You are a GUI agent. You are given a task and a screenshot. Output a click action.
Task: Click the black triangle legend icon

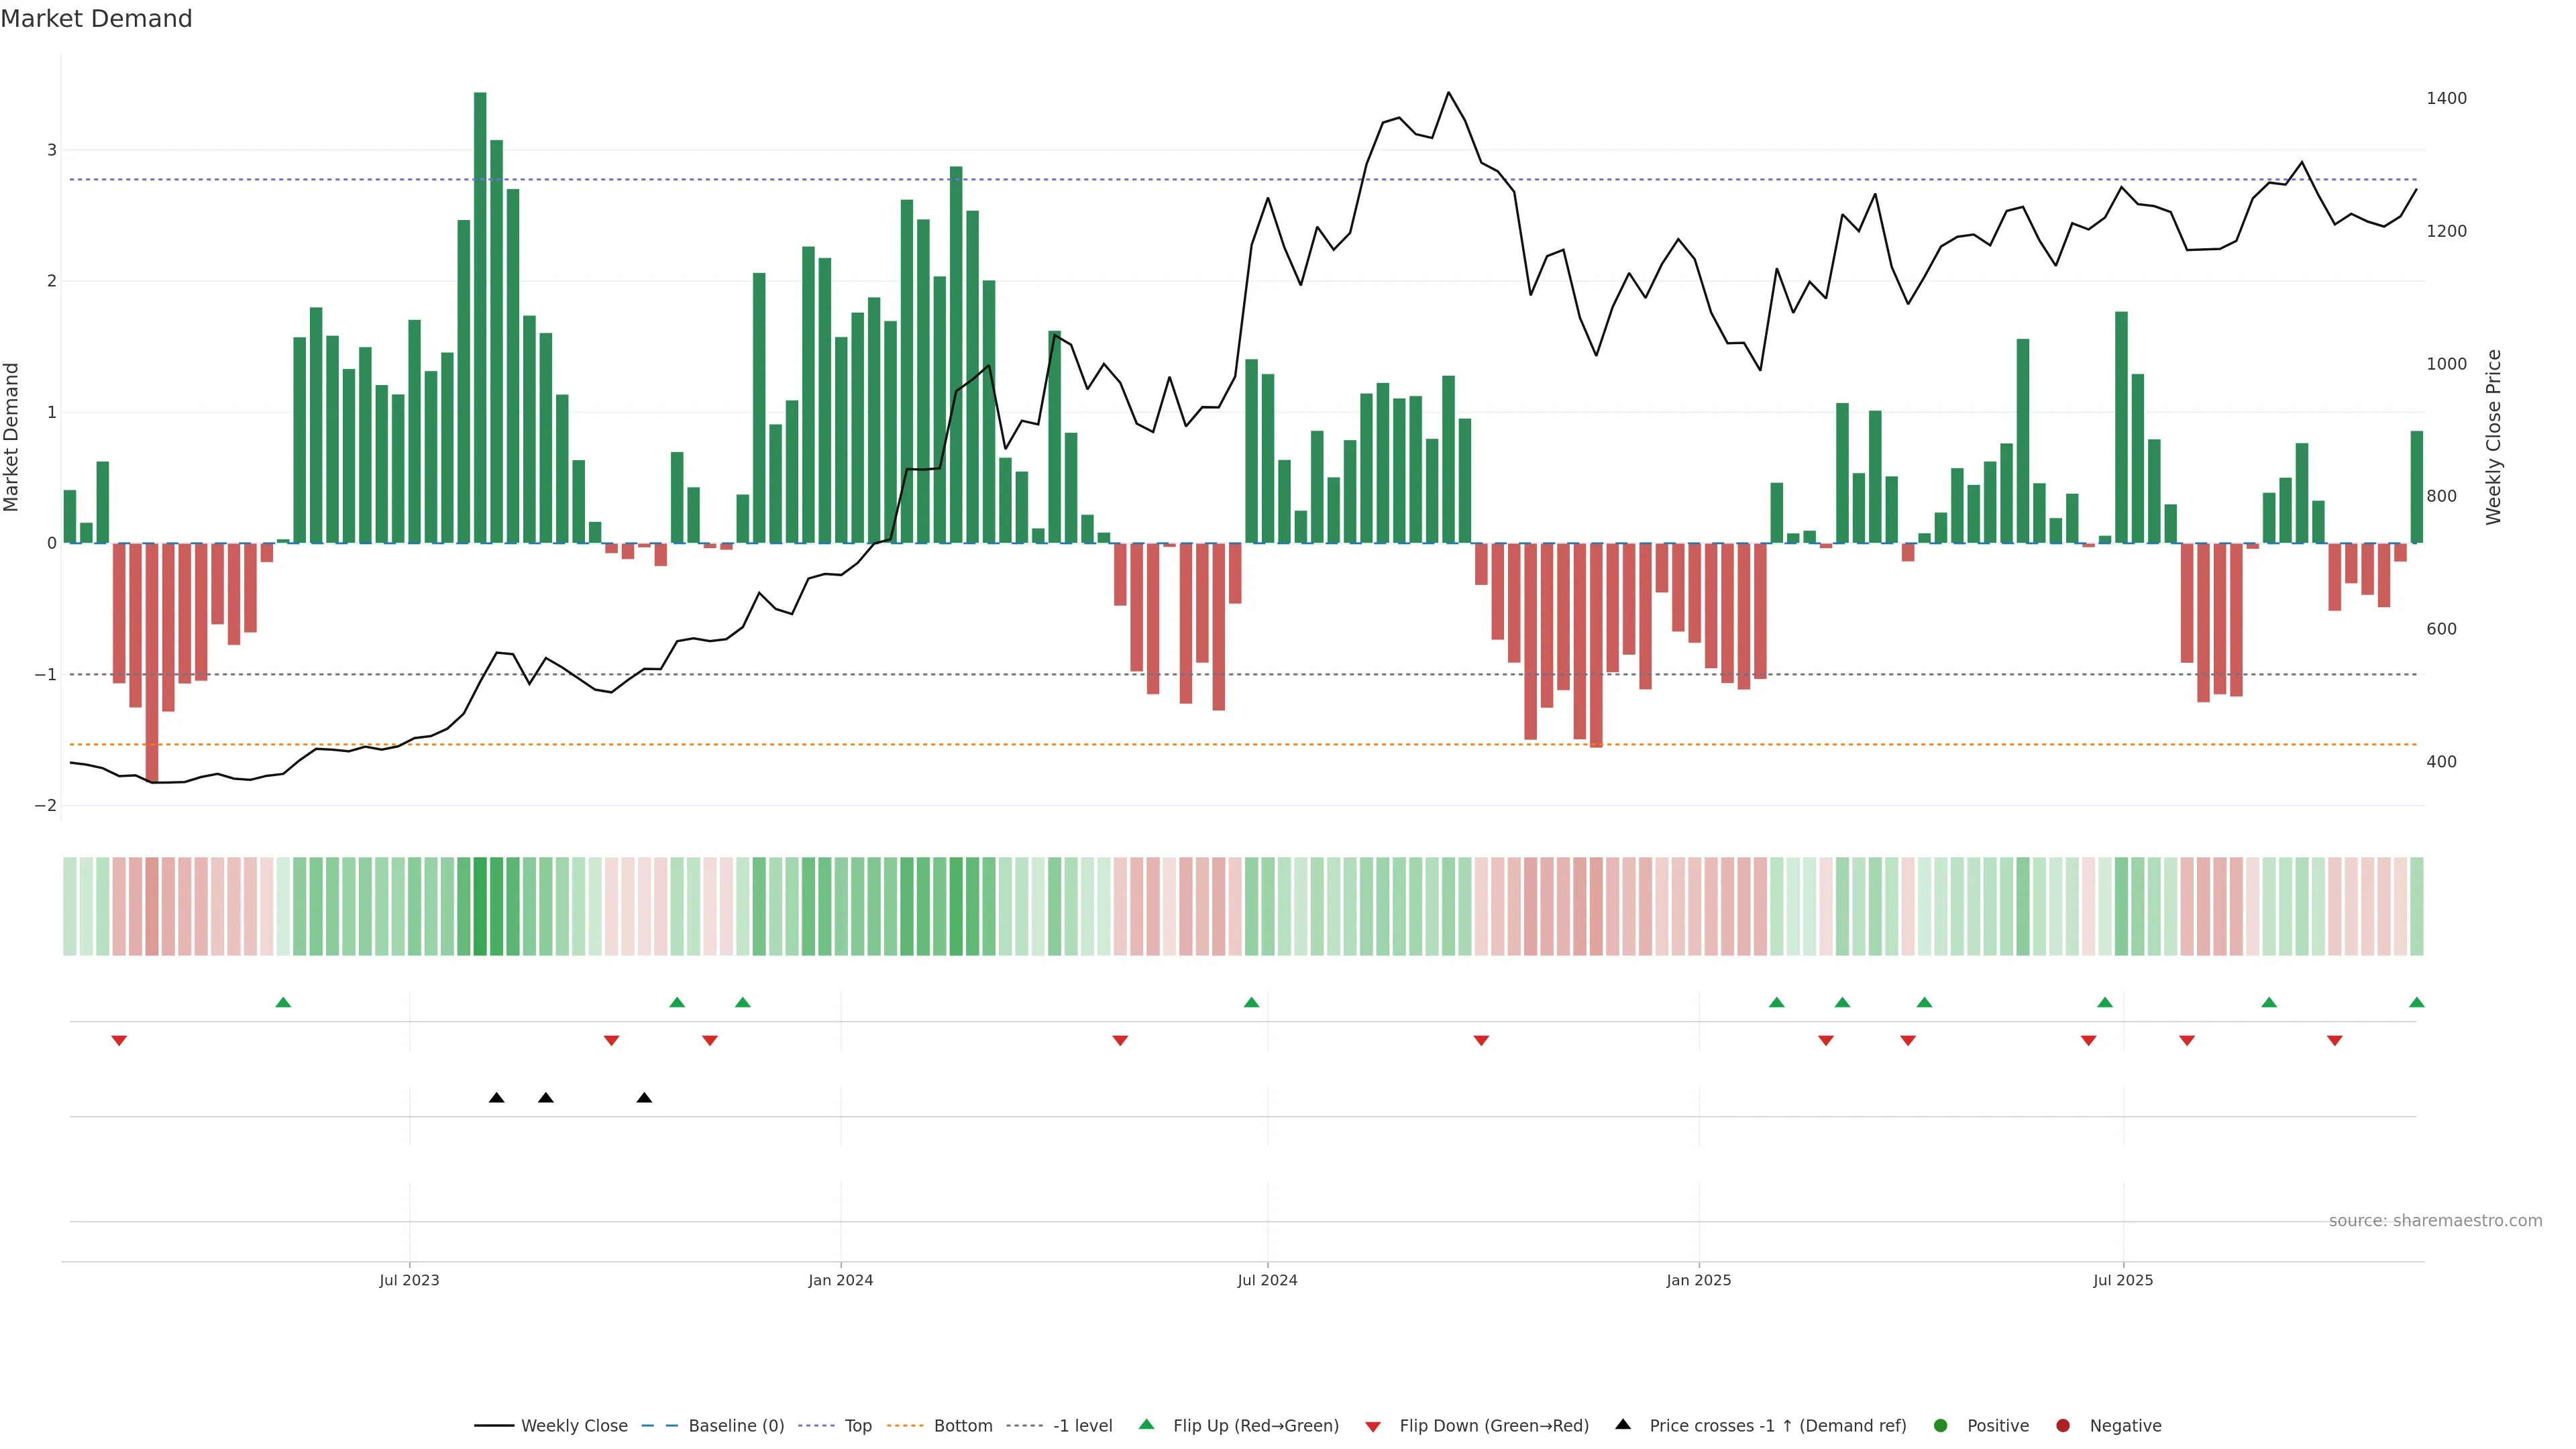(1622, 1424)
